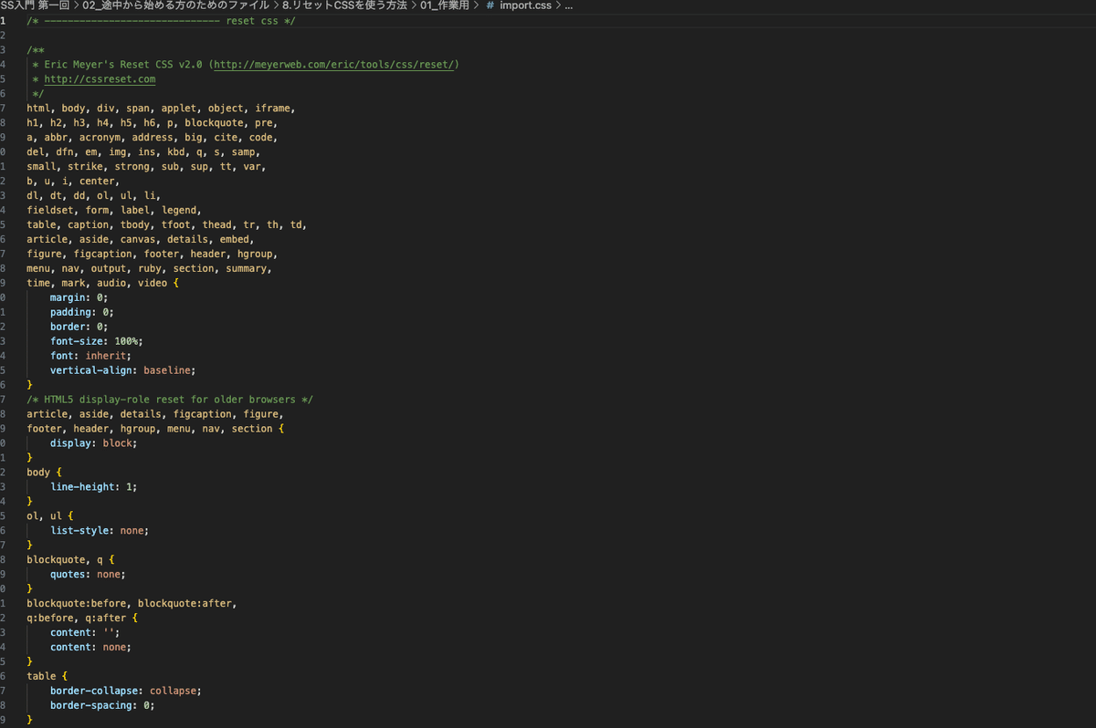This screenshot has height=728, width=1096.
Task: Select the "list-style: none;" line
Action: (99, 530)
